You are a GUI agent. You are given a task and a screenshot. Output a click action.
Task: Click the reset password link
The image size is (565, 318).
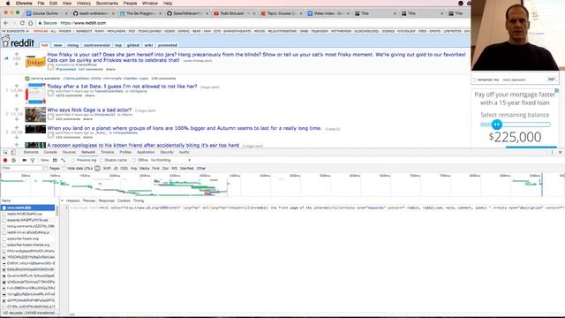tap(514, 79)
